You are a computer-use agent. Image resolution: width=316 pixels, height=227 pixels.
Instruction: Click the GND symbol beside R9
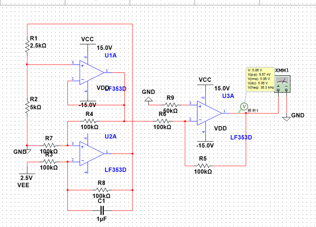[149, 99]
